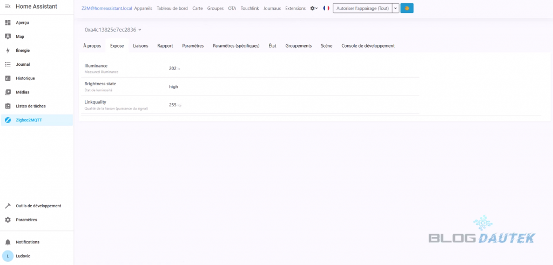Click the blue button next to pairing
The image size is (553, 265).
407,8
